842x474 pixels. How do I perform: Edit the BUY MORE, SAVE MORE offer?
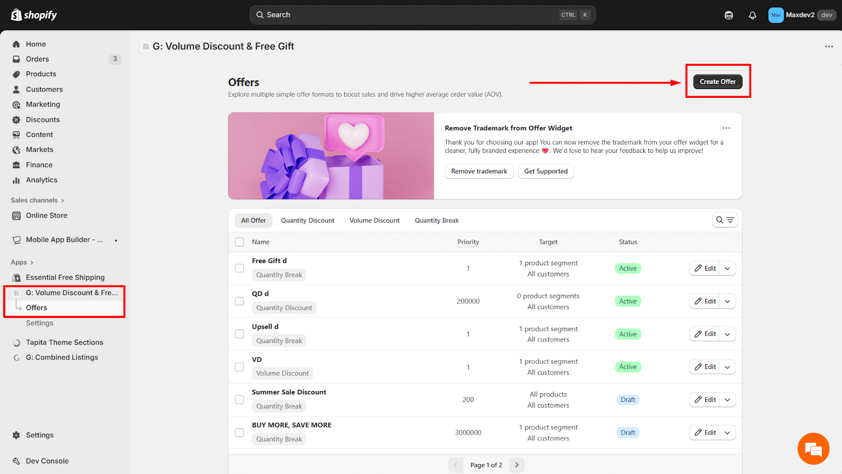(705, 432)
